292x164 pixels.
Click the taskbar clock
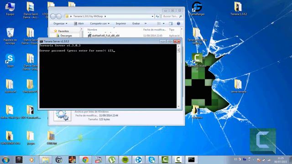coord(281,160)
